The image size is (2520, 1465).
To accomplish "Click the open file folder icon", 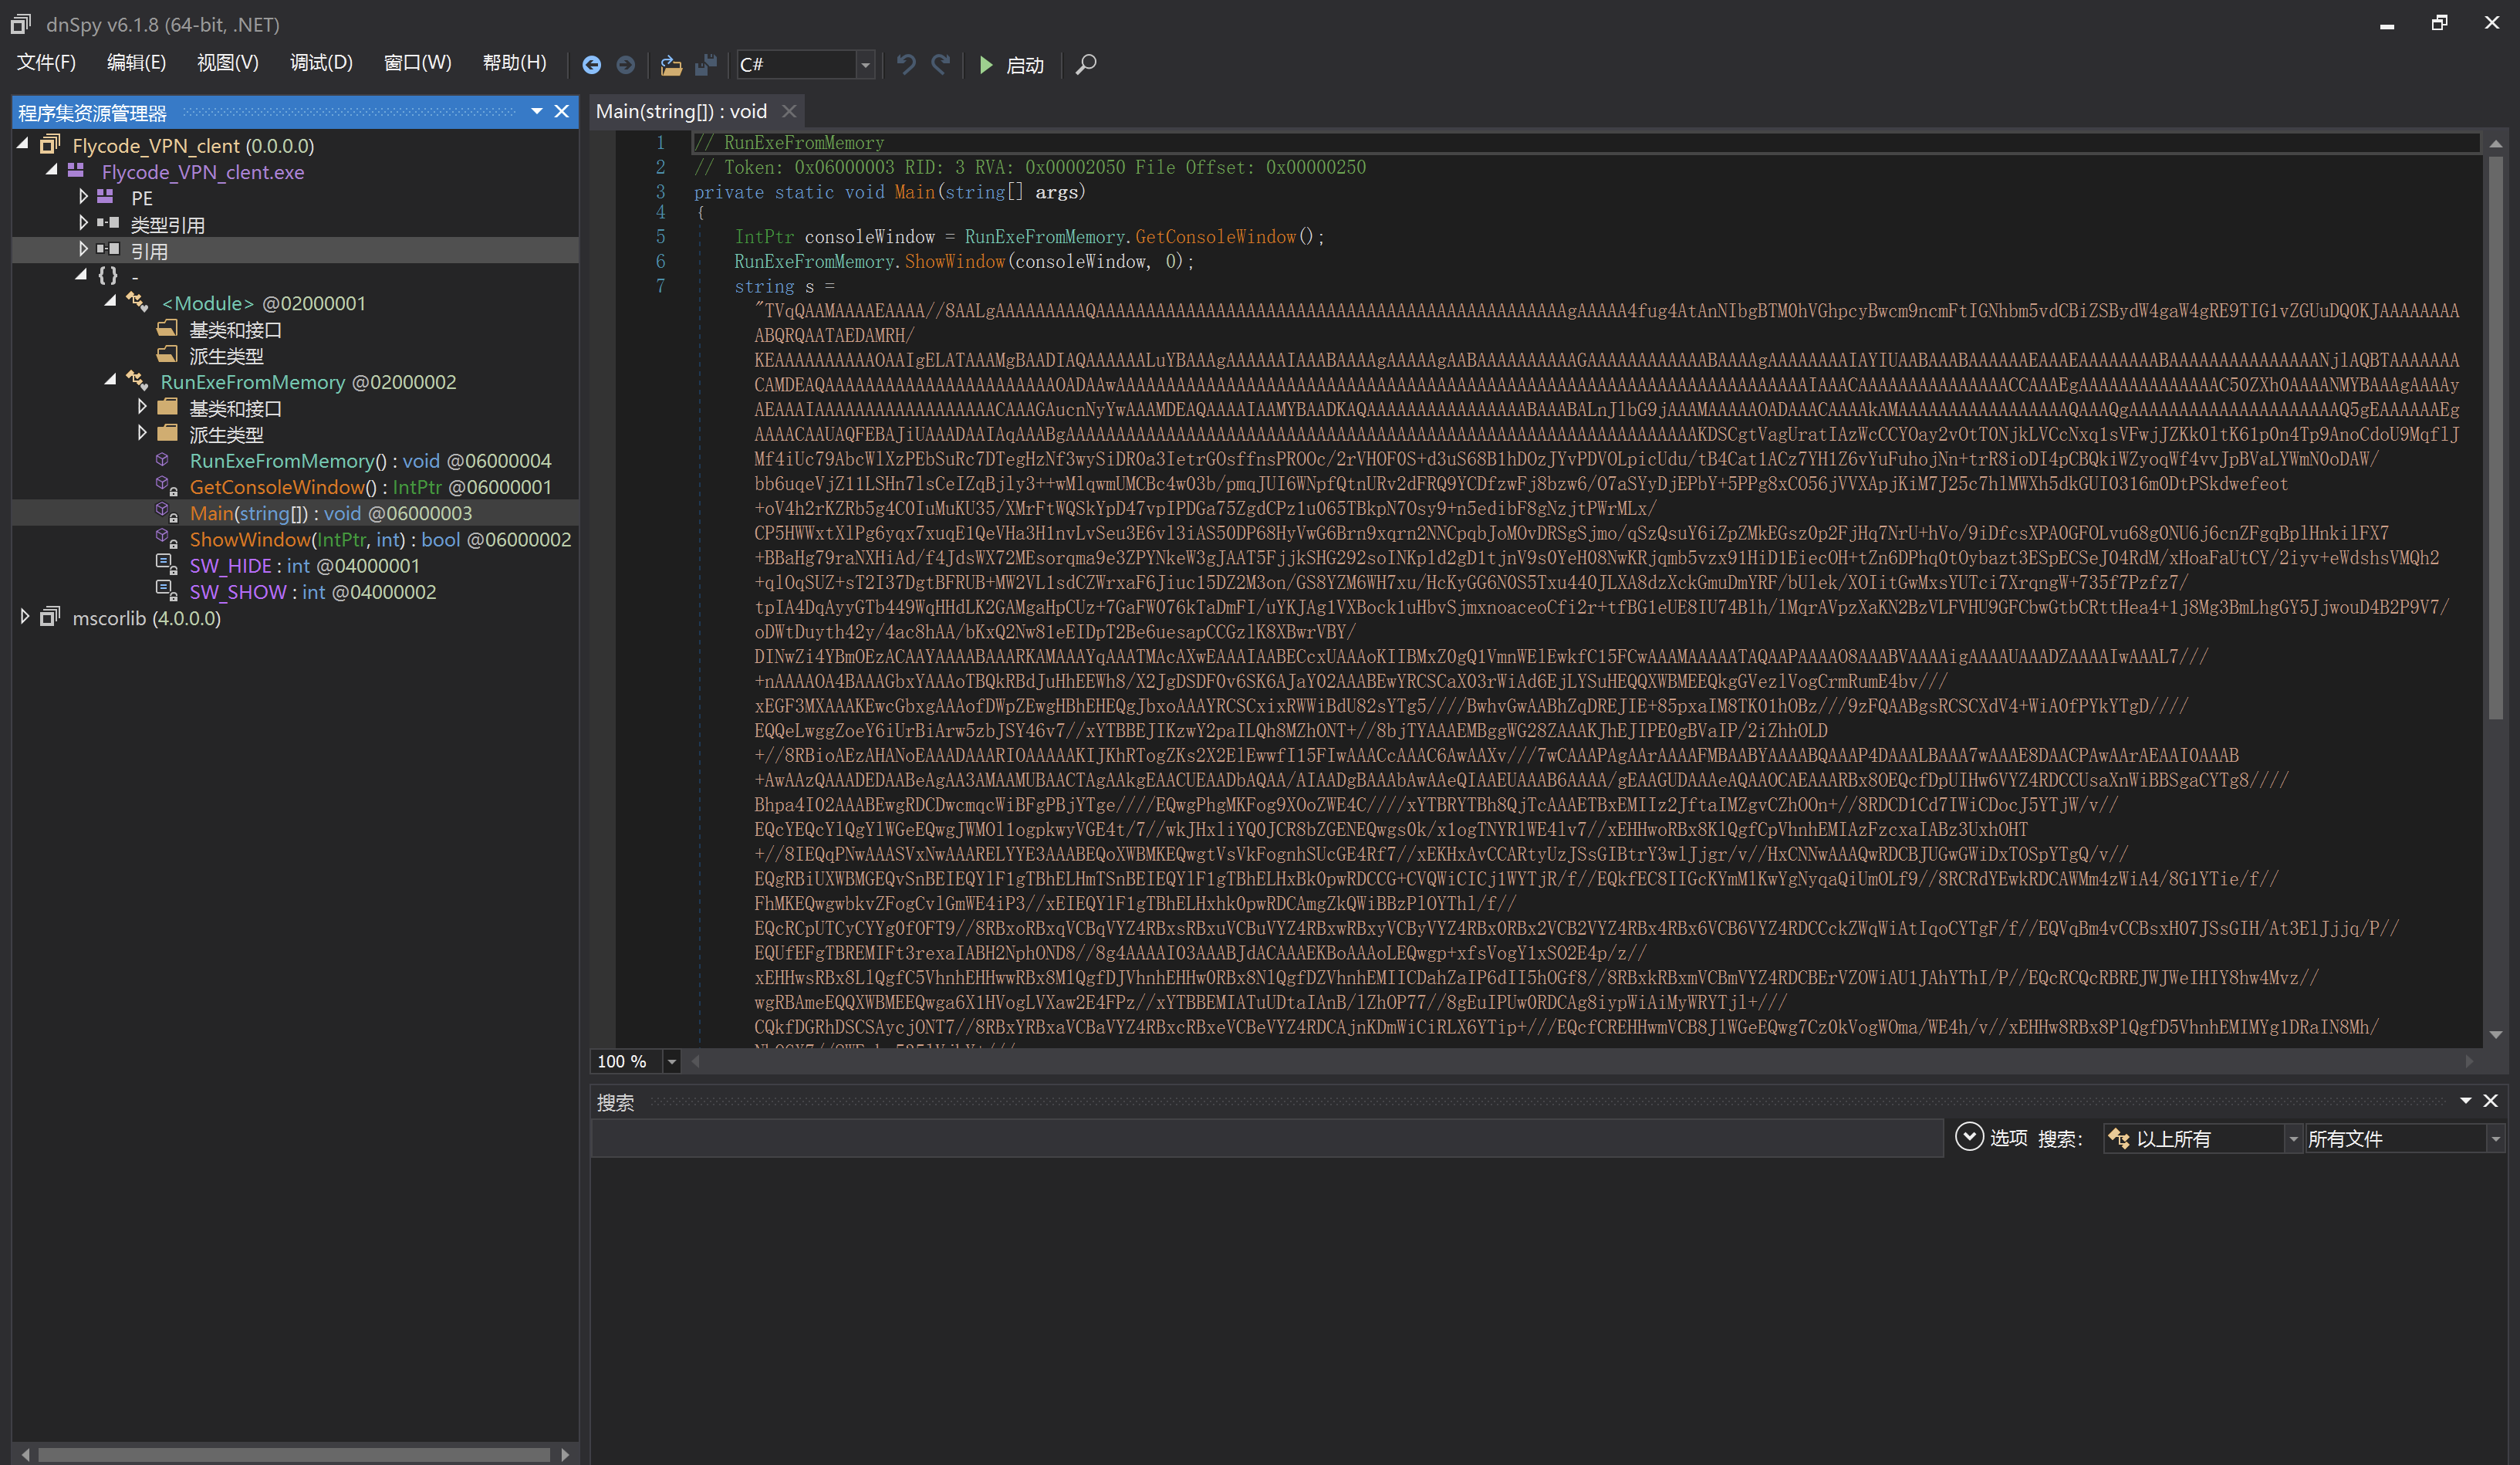I will 671,65.
